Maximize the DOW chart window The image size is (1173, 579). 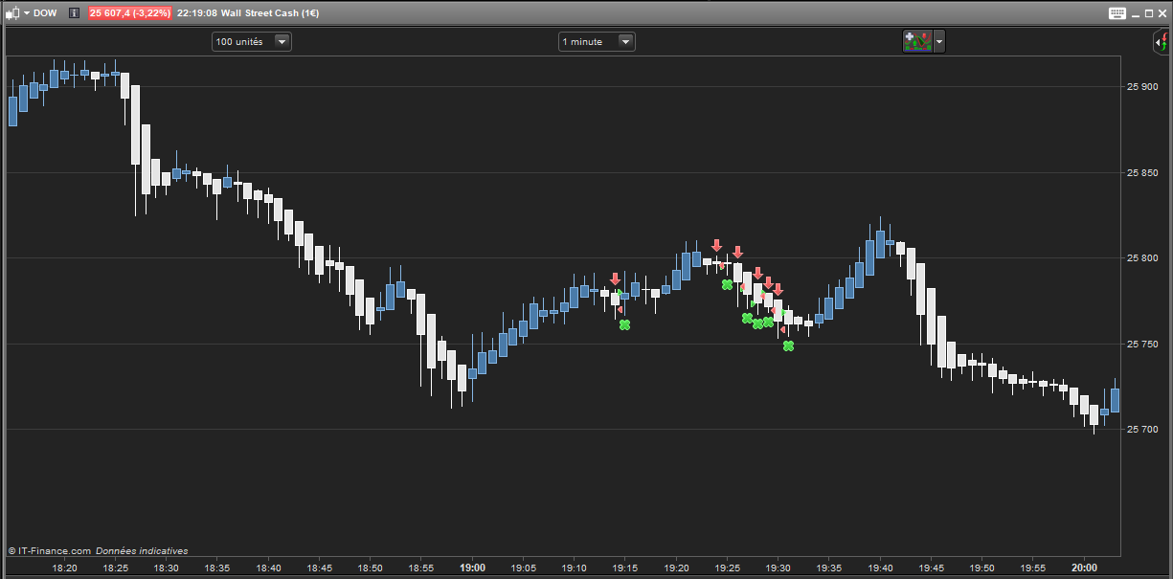[x=1151, y=13]
